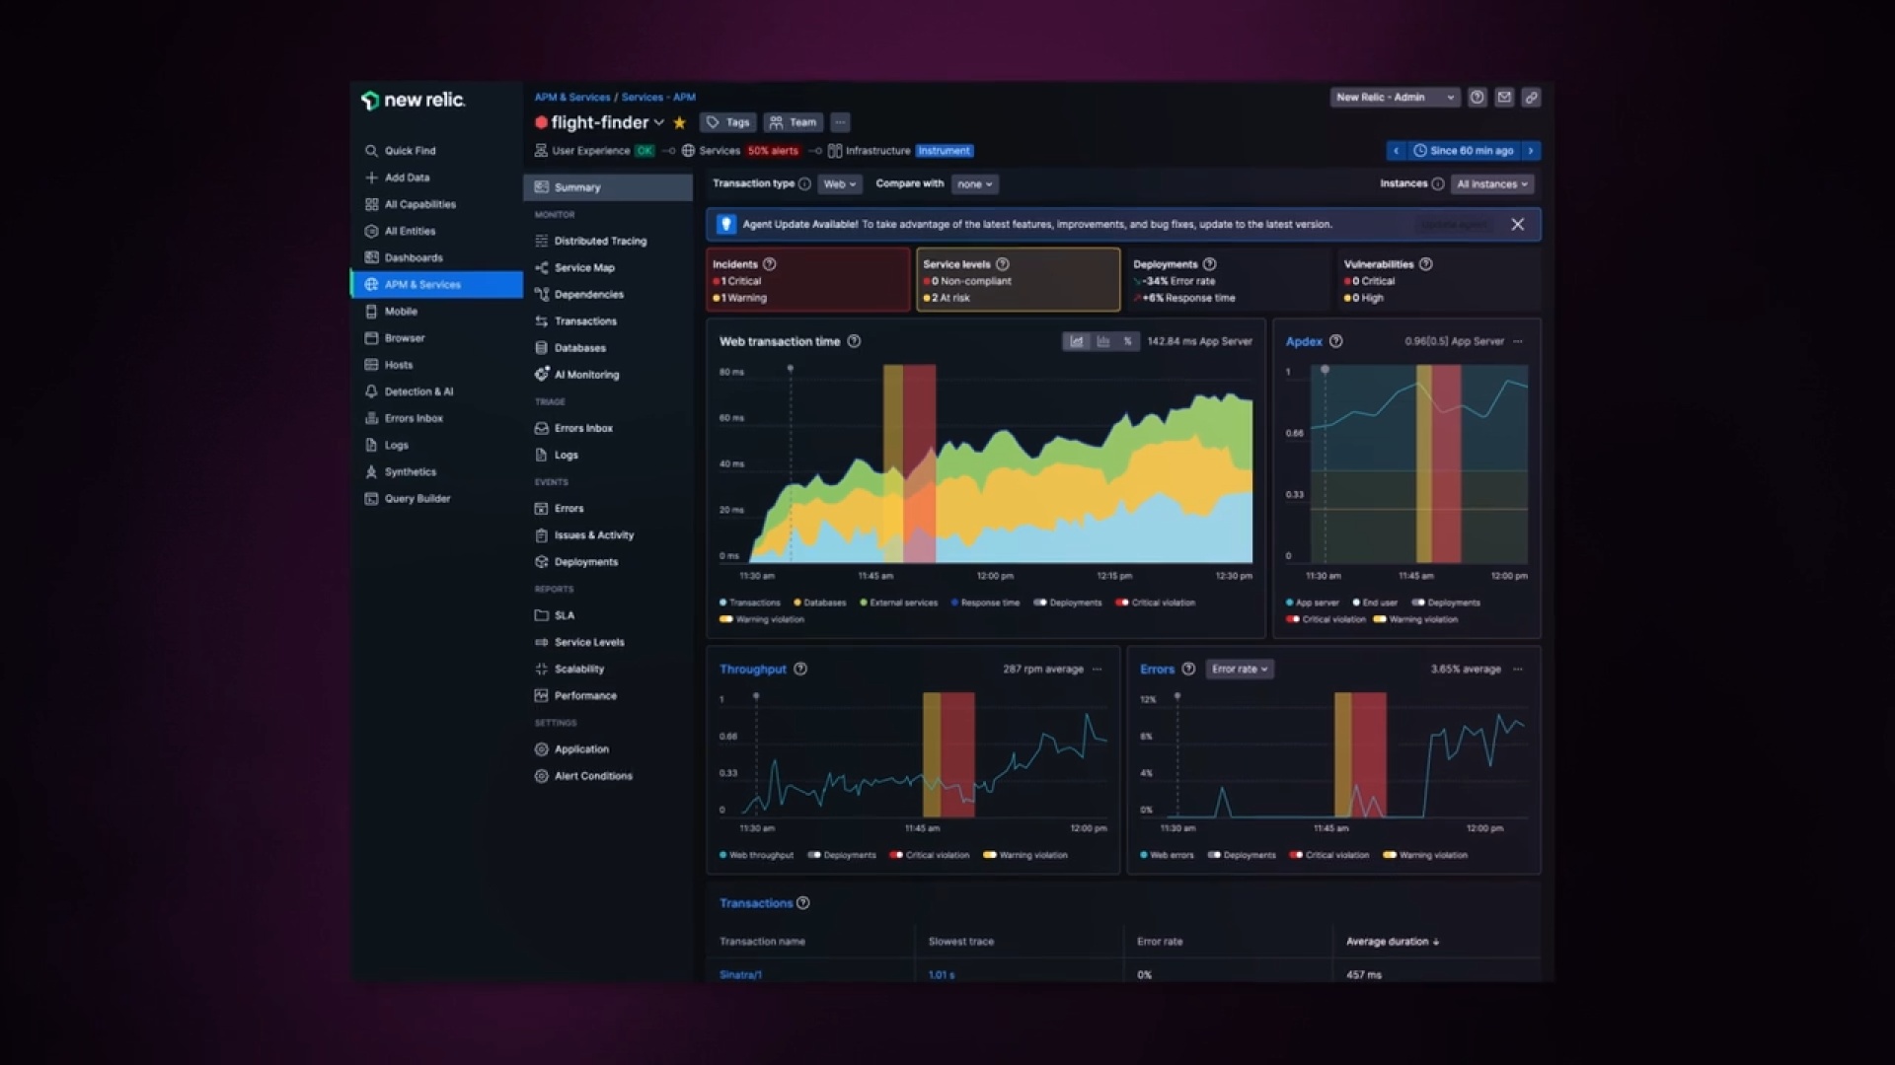Screen dimensions: 1895x1065
Task: Open the Transaction type Web dropdown
Action: (x=840, y=184)
